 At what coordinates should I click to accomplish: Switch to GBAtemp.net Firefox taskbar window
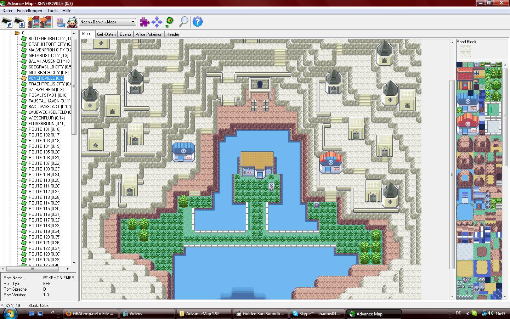[90, 314]
